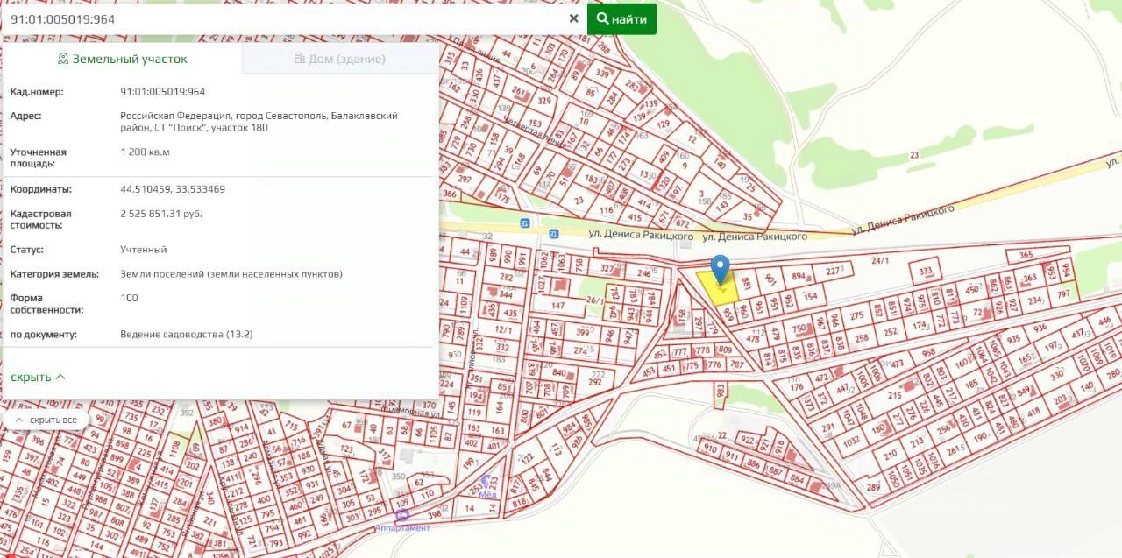Click the Ведение садоводства (13.2) text

[x=186, y=334]
